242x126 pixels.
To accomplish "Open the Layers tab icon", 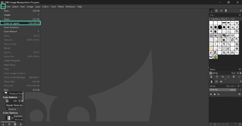I will [x=211, y=82].
